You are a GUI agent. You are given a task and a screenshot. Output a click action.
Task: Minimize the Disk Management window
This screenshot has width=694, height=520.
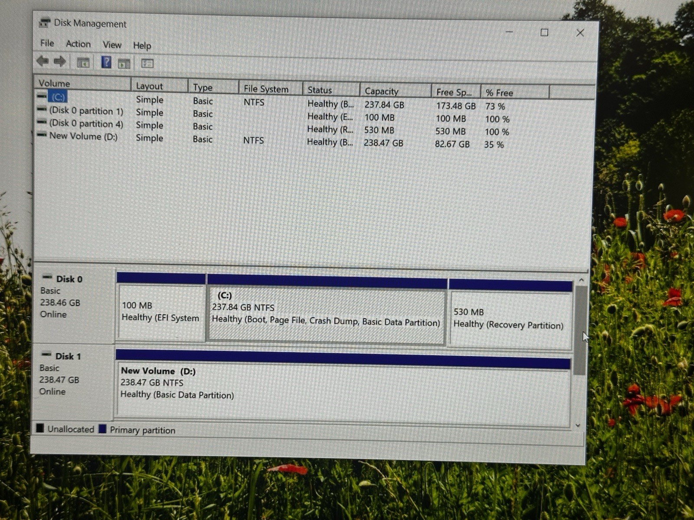coord(509,32)
